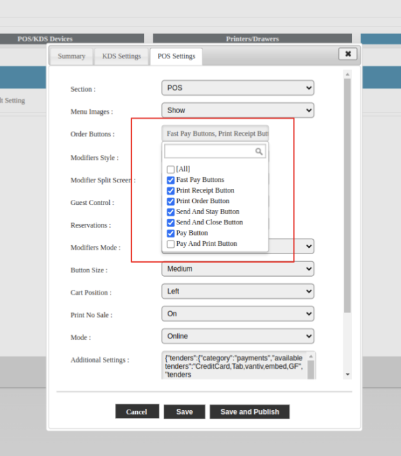The image size is (401, 456).
Task: Click the Reservations label
Action: click(91, 225)
